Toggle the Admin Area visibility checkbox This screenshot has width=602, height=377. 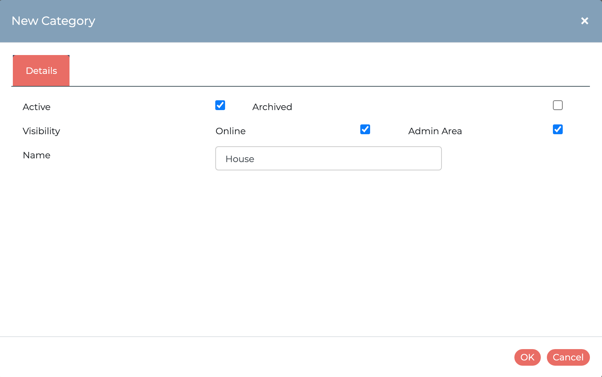pos(557,129)
